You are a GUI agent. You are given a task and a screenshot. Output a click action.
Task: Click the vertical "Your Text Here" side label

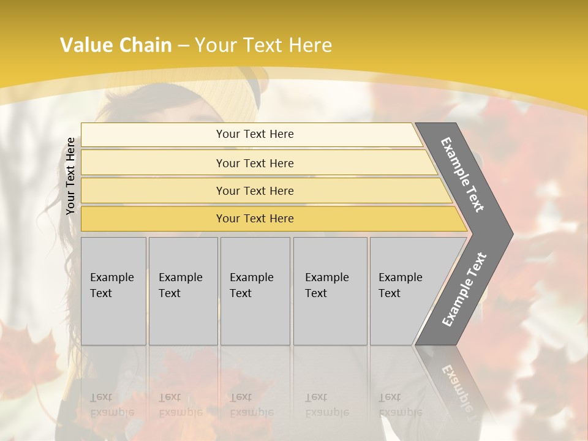click(x=70, y=176)
